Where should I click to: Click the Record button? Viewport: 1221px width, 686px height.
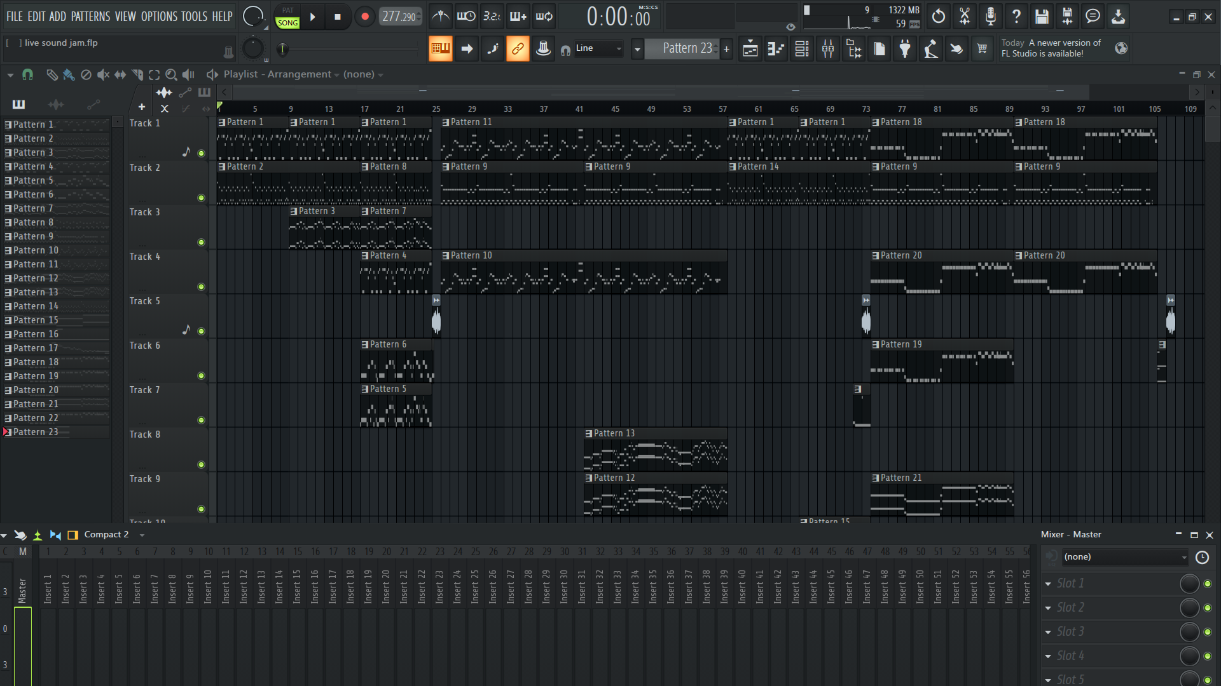(364, 17)
